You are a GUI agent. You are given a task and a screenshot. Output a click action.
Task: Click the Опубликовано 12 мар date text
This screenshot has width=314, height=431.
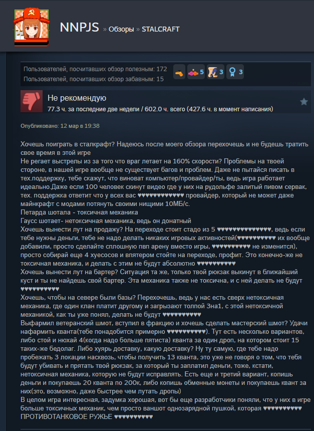click(60, 126)
